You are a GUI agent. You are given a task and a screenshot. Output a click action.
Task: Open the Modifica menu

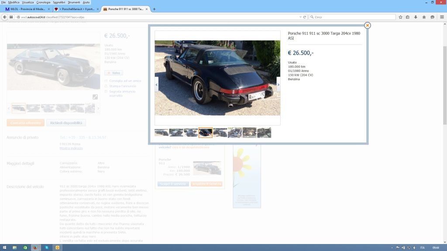click(x=14, y=2)
